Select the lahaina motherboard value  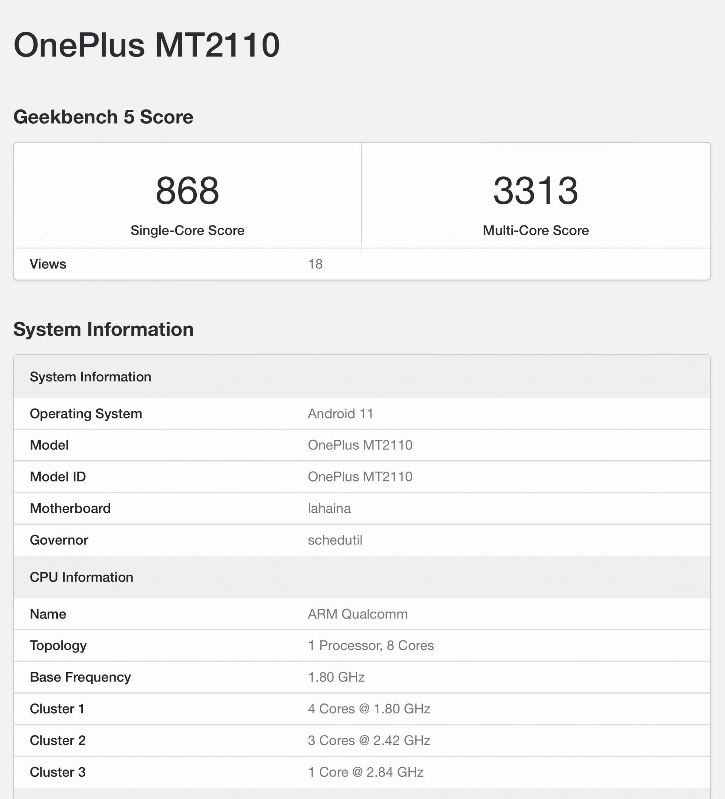tap(329, 509)
